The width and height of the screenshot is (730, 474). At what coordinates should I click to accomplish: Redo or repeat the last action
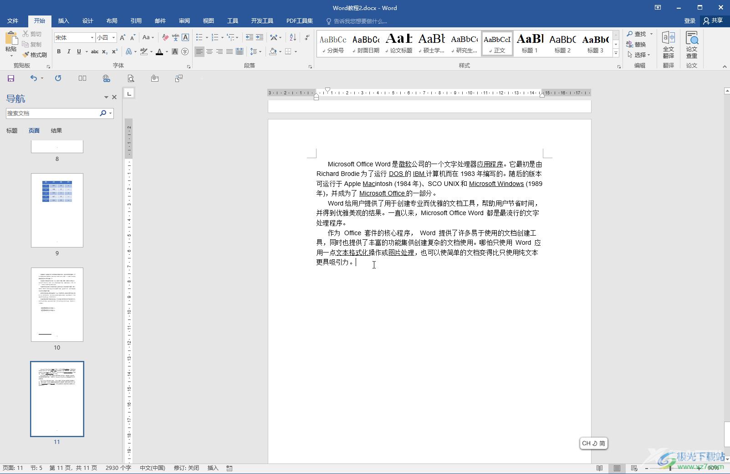coord(58,78)
